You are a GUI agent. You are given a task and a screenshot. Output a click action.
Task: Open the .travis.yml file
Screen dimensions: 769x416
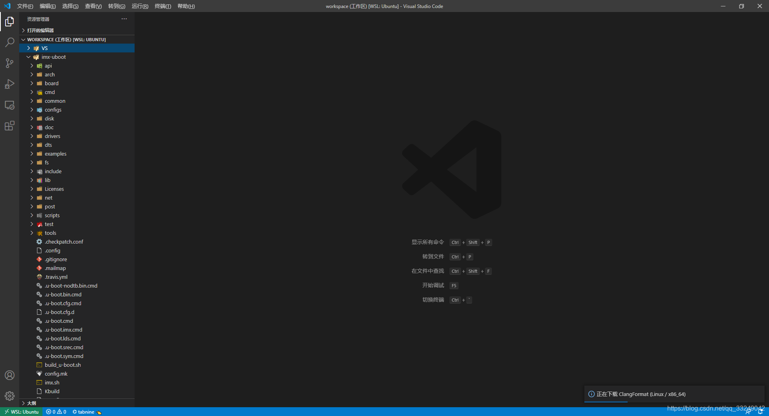(x=77, y=277)
